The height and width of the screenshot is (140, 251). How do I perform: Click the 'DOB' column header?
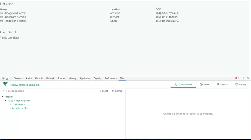click(x=158, y=9)
